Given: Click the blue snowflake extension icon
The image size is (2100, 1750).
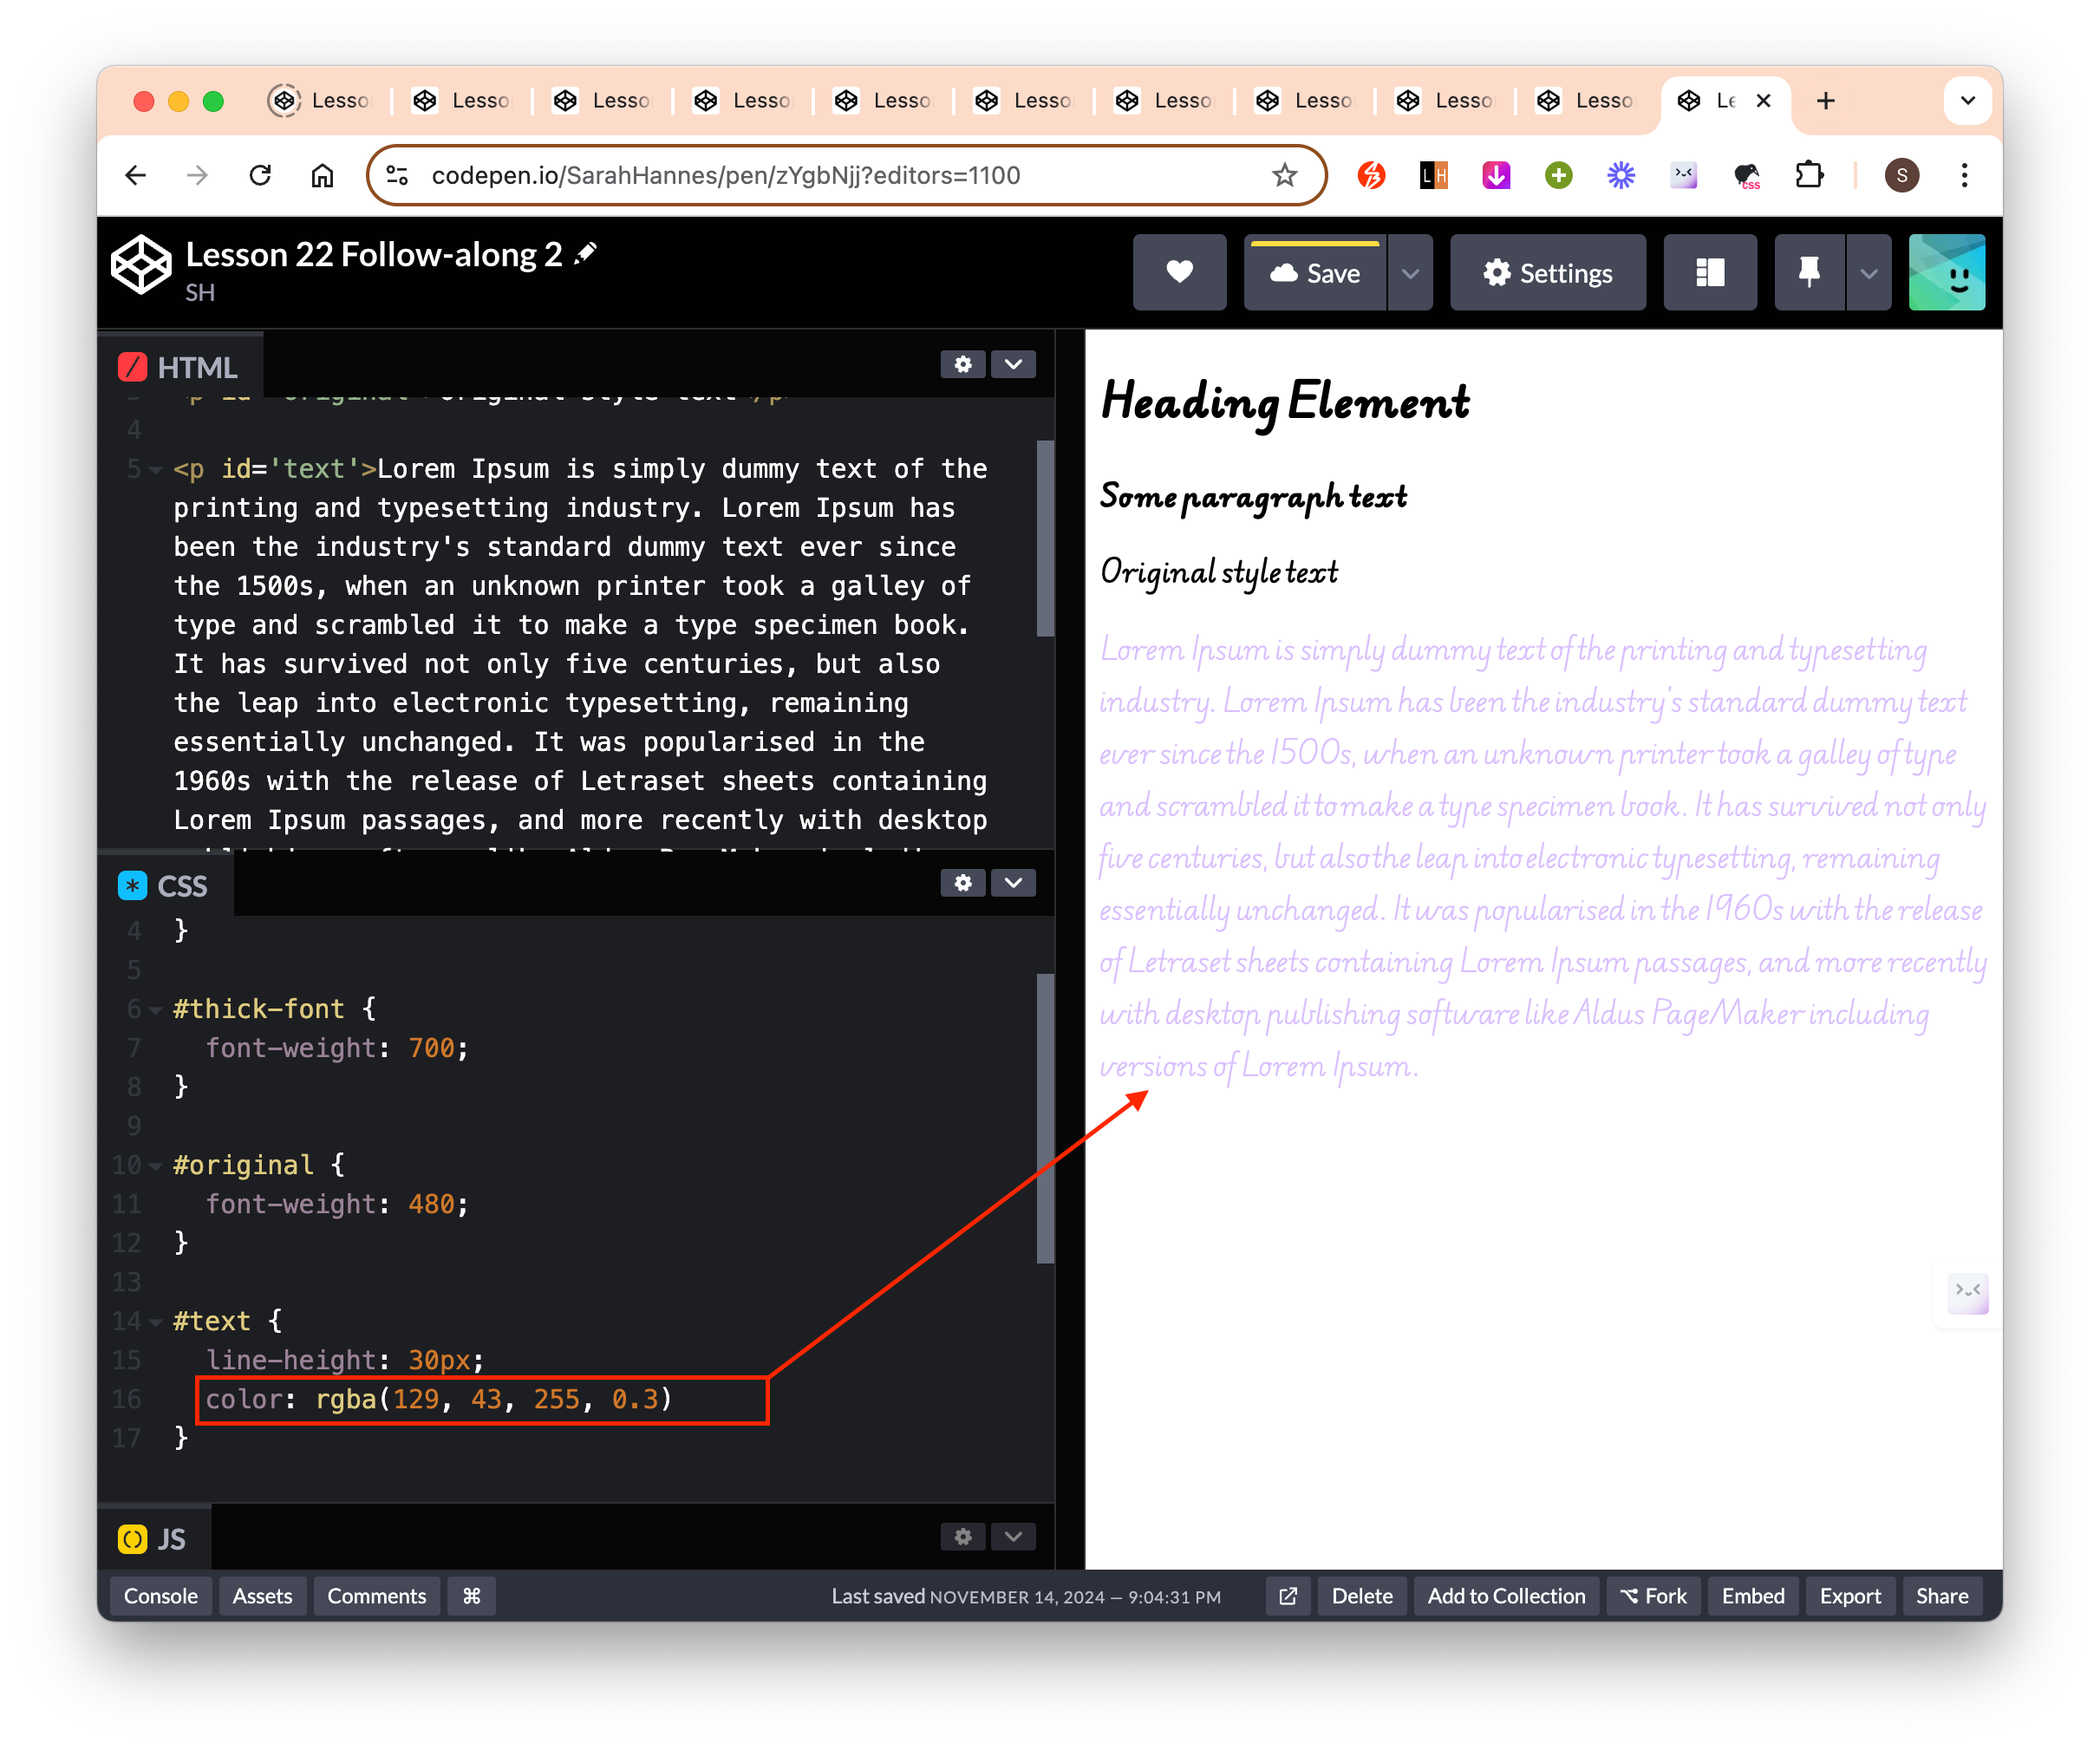Looking at the screenshot, I should tap(1621, 176).
